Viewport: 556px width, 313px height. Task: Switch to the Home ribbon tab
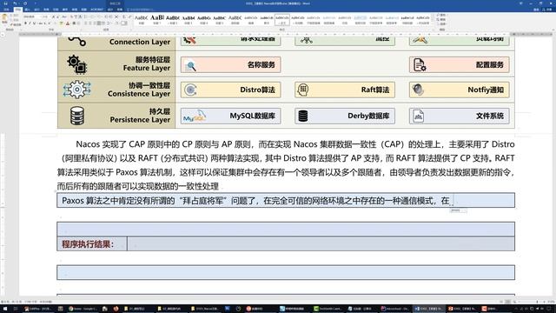18,10
